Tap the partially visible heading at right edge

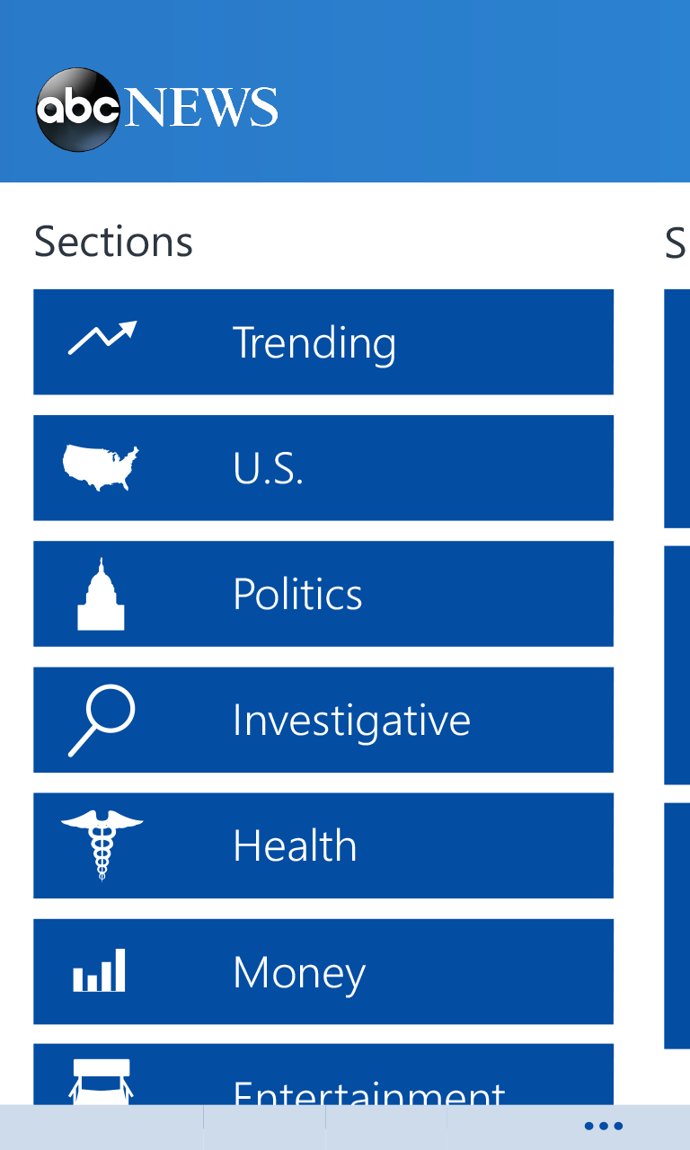pyautogui.click(x=677, y=242)
